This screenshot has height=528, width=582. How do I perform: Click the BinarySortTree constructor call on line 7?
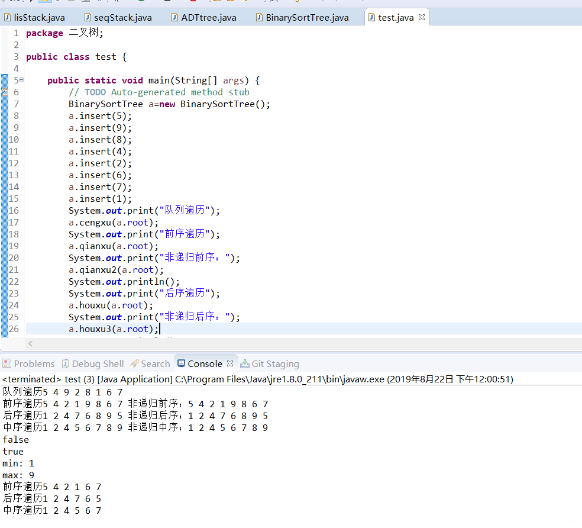click(x=225, y=104)
